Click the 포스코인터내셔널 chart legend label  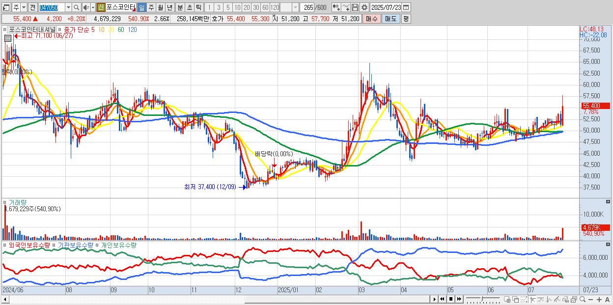click(x=32, y=29)
